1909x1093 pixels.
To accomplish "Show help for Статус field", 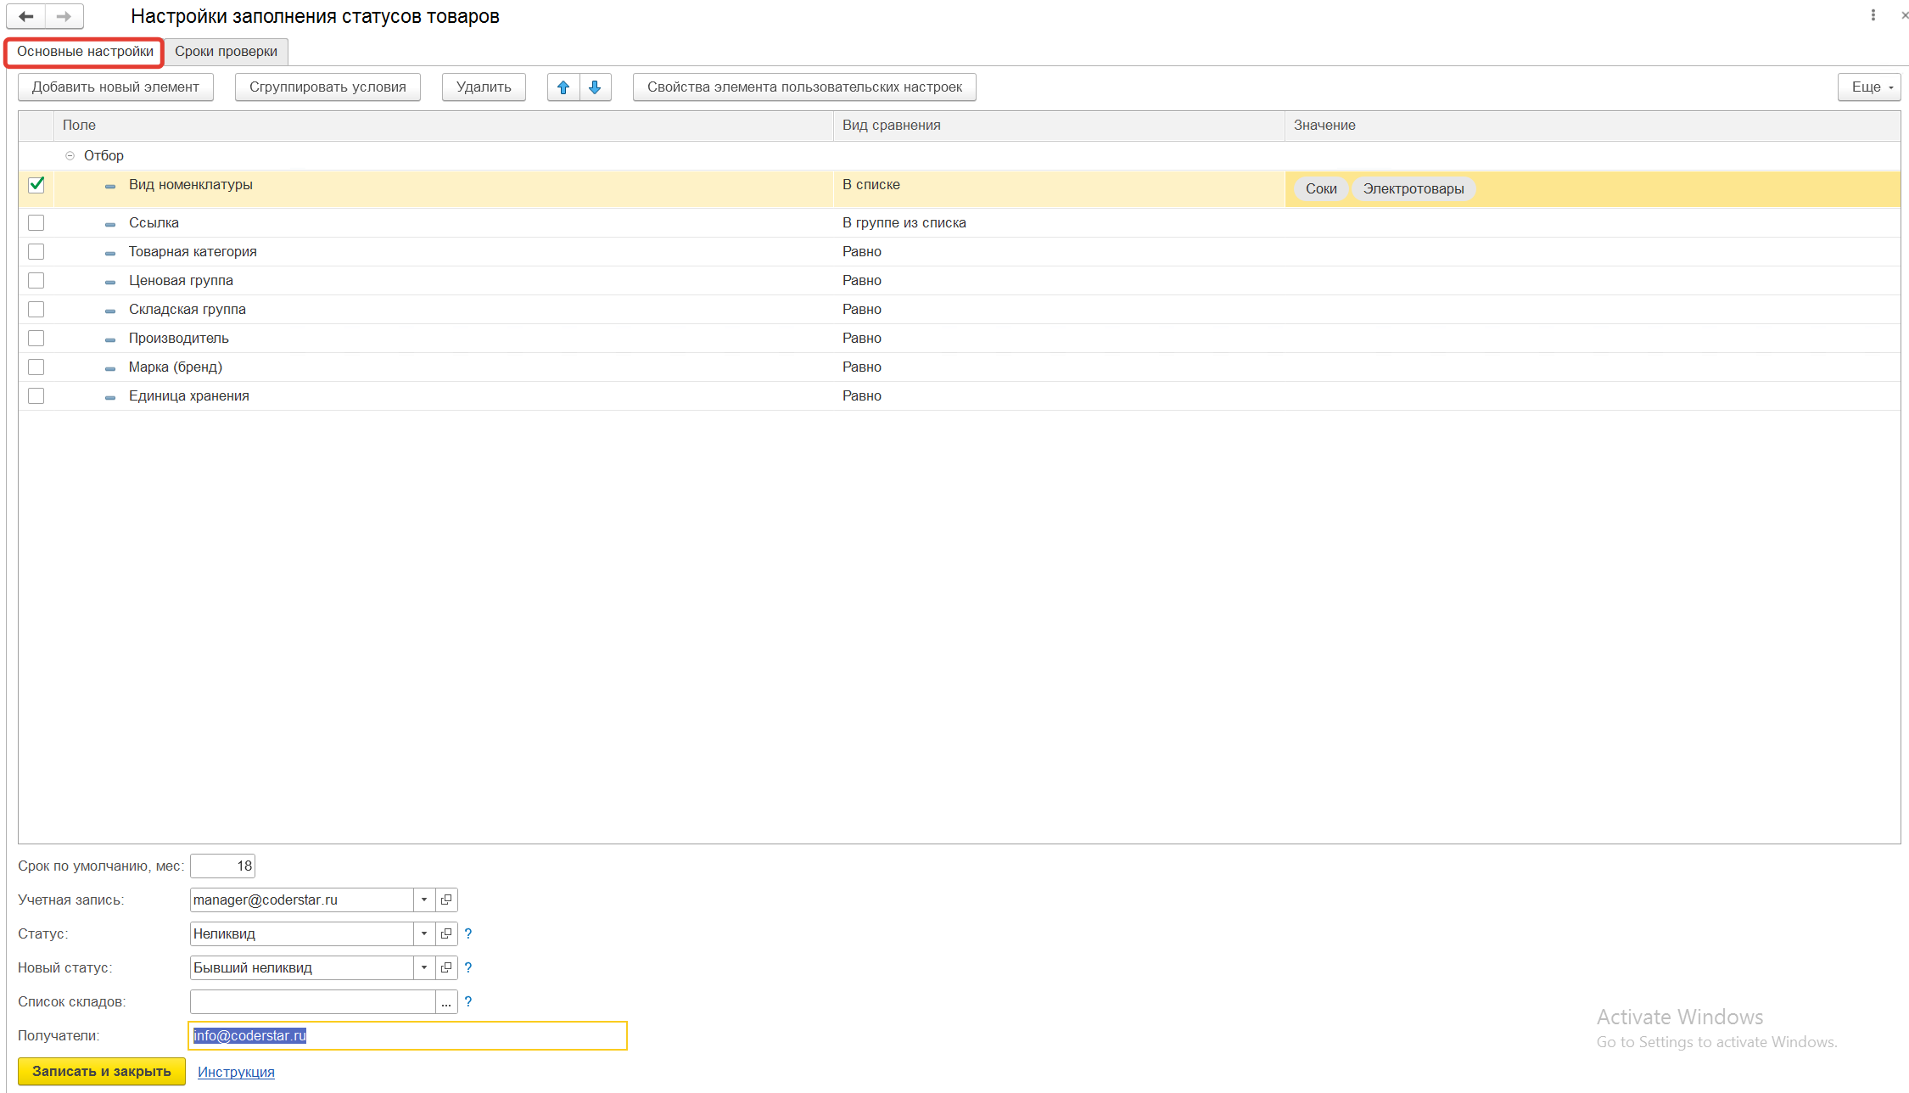I will point(467,933).
